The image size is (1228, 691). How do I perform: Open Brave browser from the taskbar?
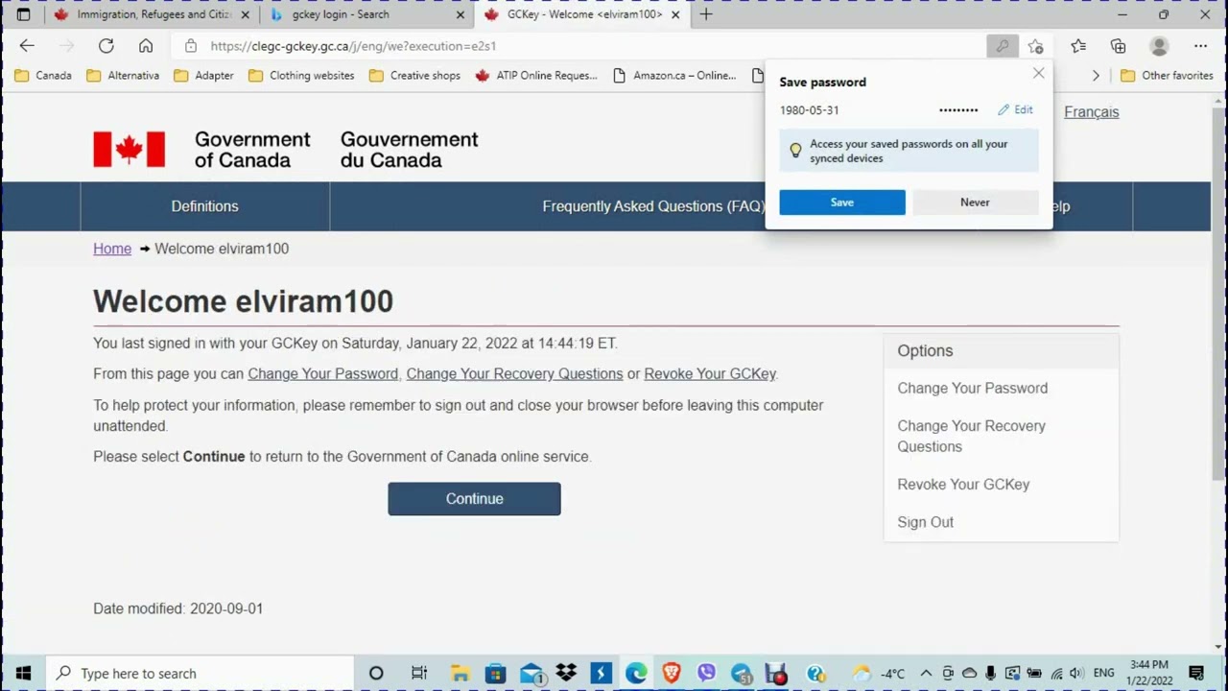click(x=672, y=673)
